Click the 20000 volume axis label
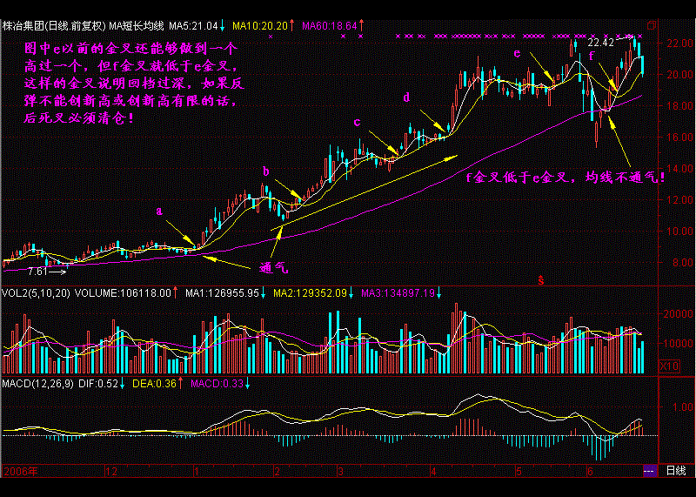Screen dimensions: 696x497 coord(679,314)
